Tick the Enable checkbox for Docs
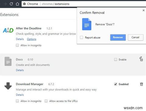The image size is (146, 111). [x=116, y=59]
